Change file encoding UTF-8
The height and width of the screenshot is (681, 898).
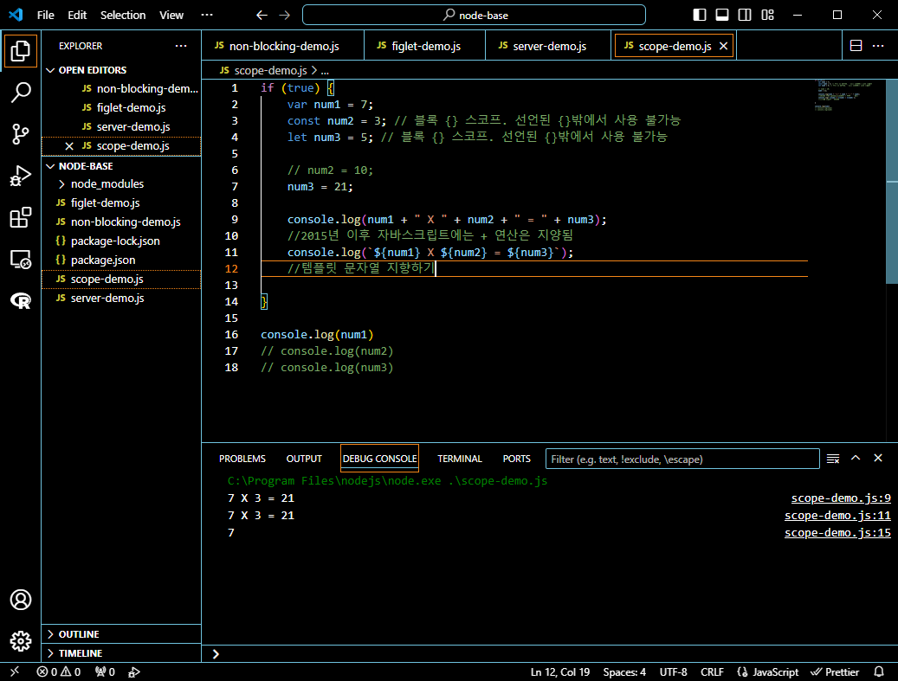click(x=673, y=671)
